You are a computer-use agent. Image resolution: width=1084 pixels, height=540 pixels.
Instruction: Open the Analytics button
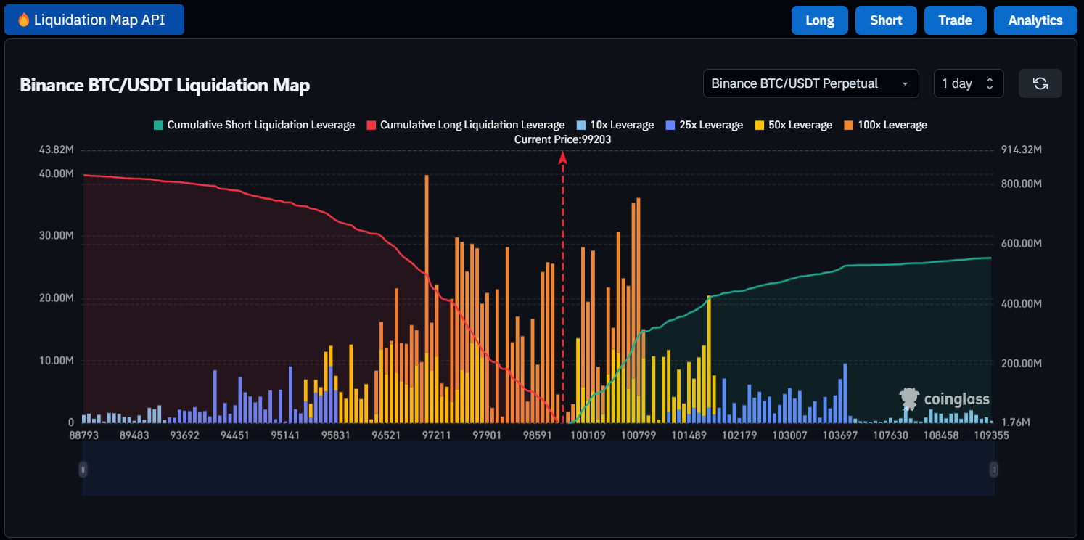point(1035,20)
